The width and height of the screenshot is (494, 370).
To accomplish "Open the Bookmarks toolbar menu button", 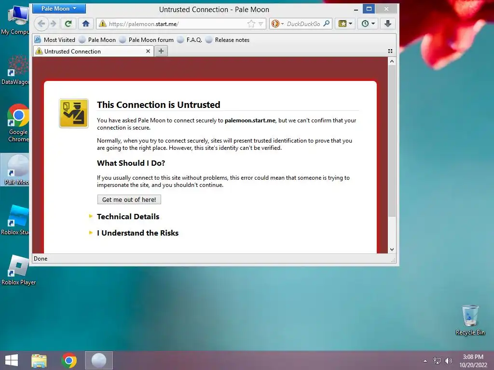I will [x=345, y=24].
